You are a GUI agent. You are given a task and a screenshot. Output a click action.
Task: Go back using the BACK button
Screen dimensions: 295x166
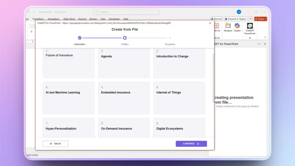[55, 144]
